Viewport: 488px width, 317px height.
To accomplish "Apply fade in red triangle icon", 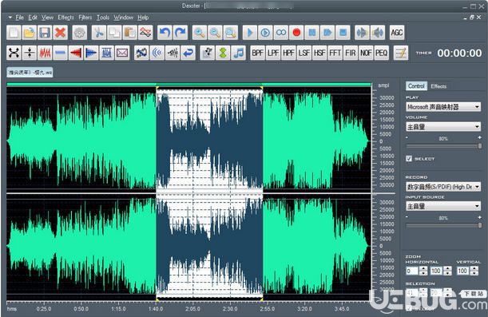I will 76,53.
